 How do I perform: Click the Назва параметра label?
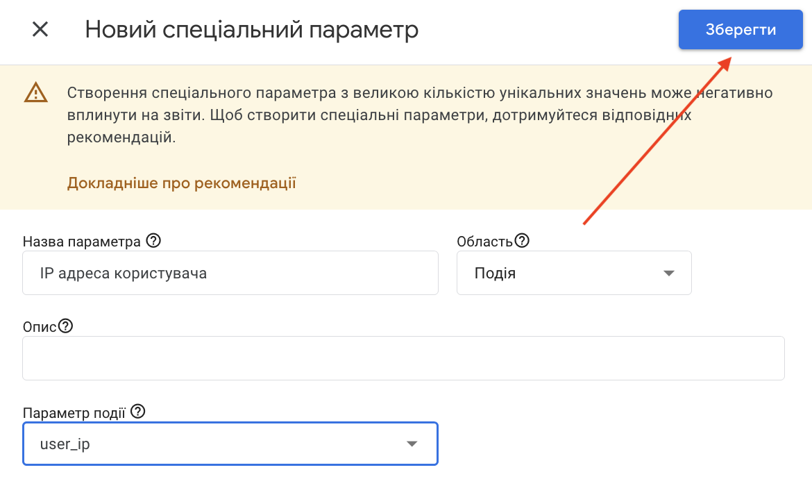[81, 242]
